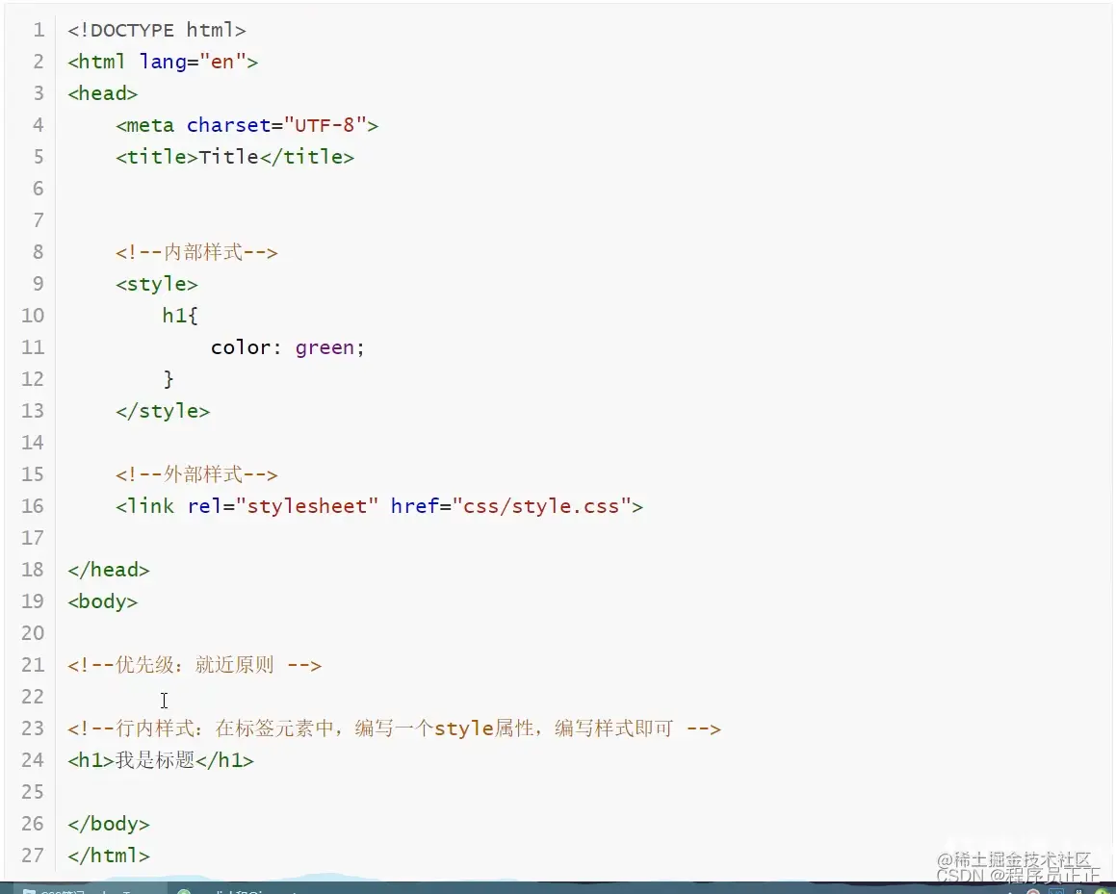Click the opening '<style>' tag

point(157,285)
